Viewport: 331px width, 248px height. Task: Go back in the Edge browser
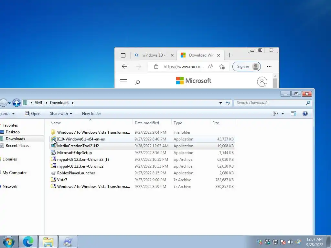click(x=124, y=67)
